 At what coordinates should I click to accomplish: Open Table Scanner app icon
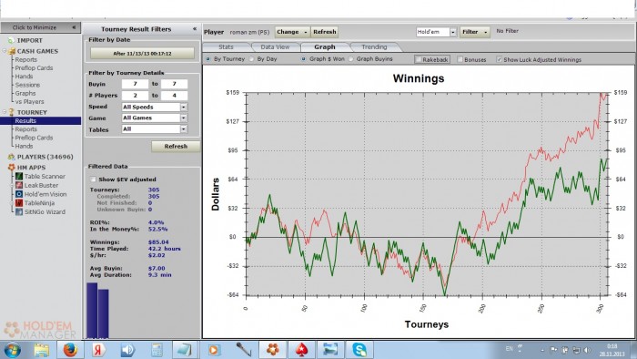pyautogui.click(x=19, y=177)
